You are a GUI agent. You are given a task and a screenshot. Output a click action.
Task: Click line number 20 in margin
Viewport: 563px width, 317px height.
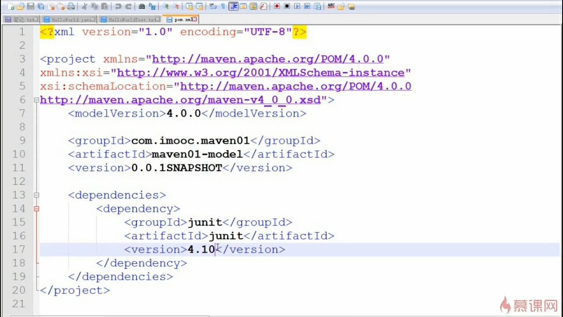(x=18, y=291)
